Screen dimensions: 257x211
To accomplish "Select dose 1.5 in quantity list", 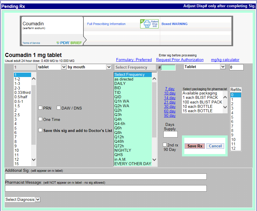I will pos(22,106).
